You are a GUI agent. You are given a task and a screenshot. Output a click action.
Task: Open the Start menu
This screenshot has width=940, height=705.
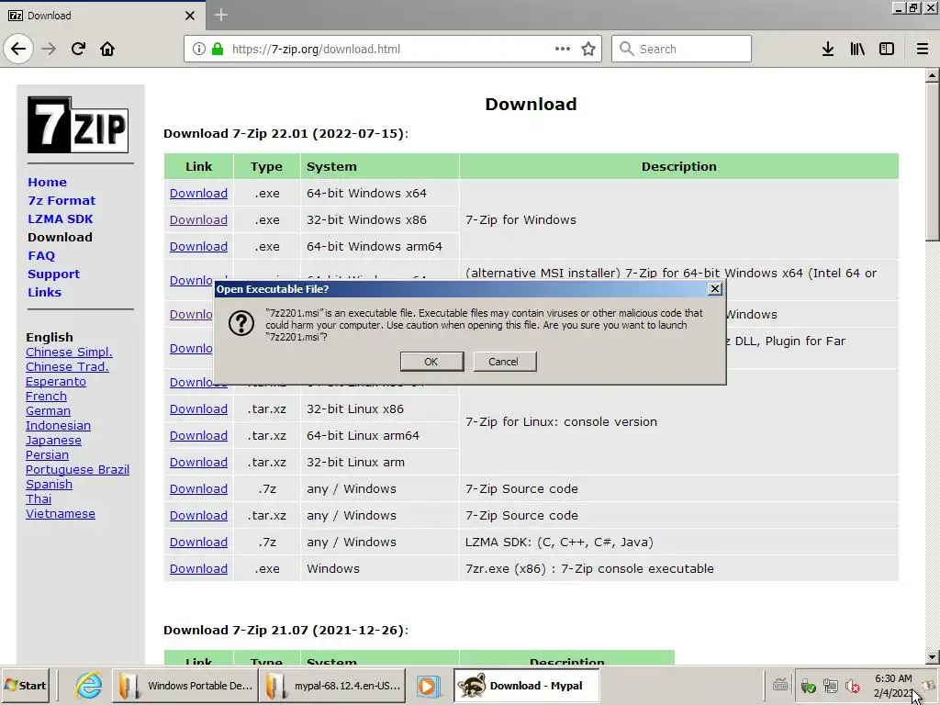(25, 685)
